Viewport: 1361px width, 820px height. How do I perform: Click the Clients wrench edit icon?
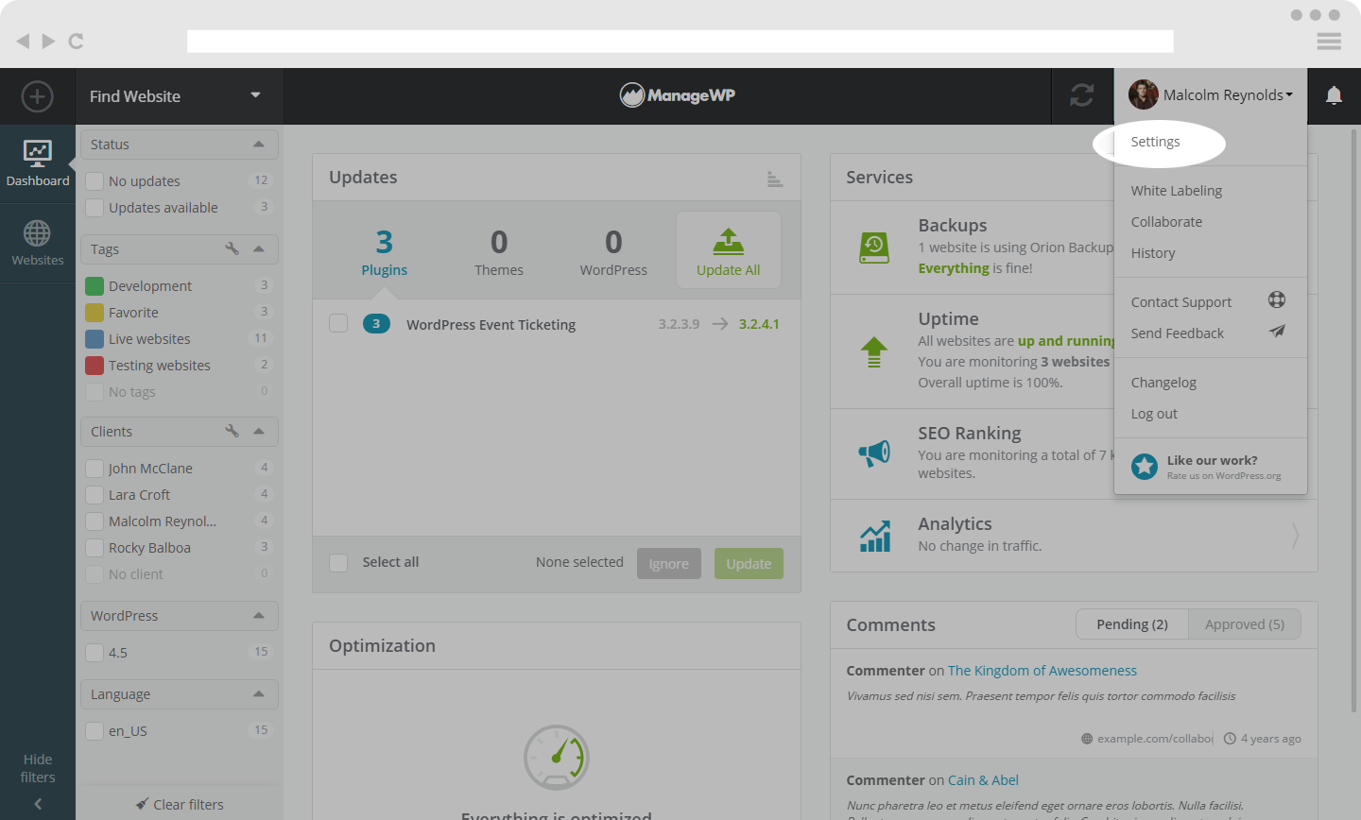[x=232, y=431]
